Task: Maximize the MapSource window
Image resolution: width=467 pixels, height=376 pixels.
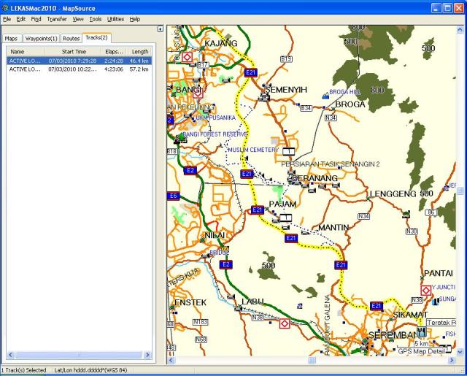Action: click(447, 8)
